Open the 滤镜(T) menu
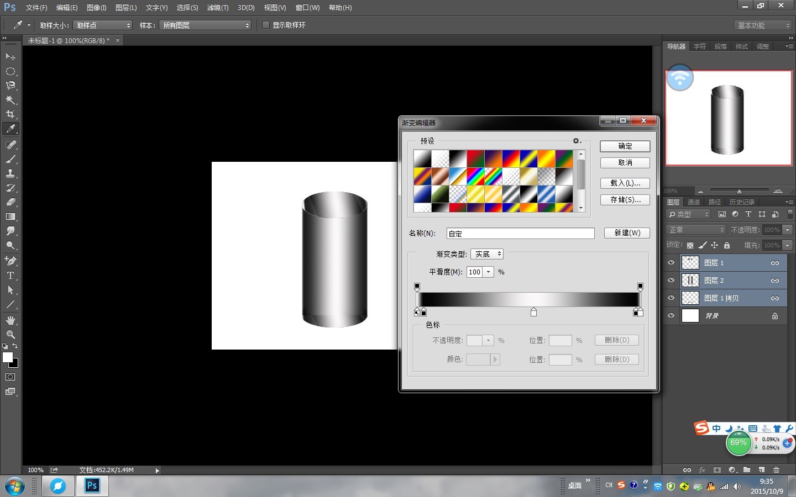The height and width of the screenshot is (497, 796). coord(217,8)
